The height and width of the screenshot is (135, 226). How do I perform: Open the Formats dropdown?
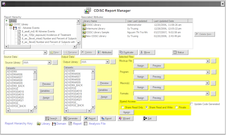pyautogui.click(x=207, y=94)
